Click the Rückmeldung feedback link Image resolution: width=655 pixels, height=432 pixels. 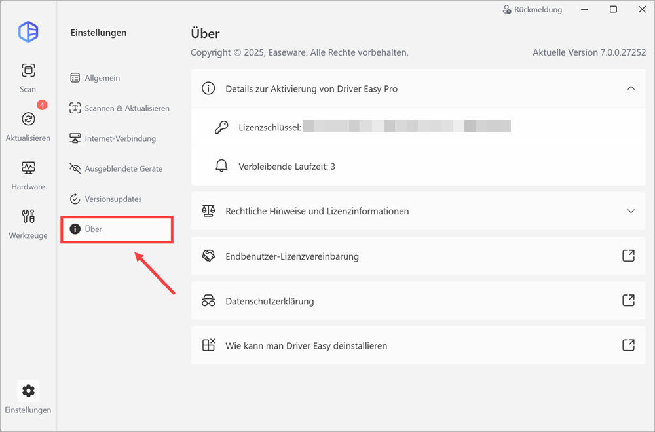[x=538, y=10]
